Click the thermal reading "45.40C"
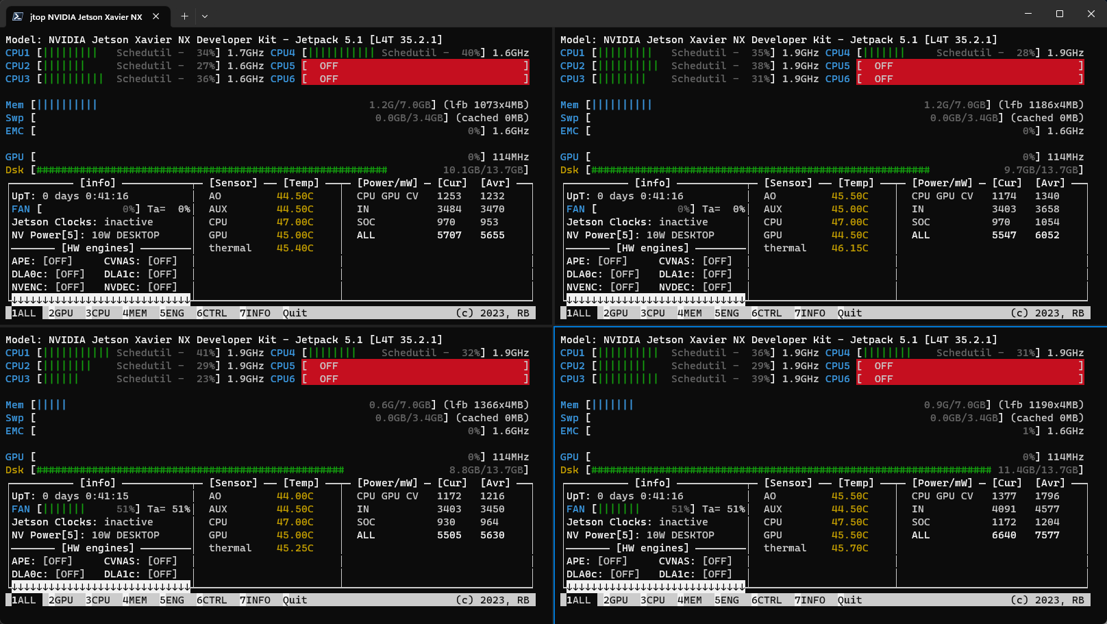The image size is (1107, 624). tap(295, 248)
